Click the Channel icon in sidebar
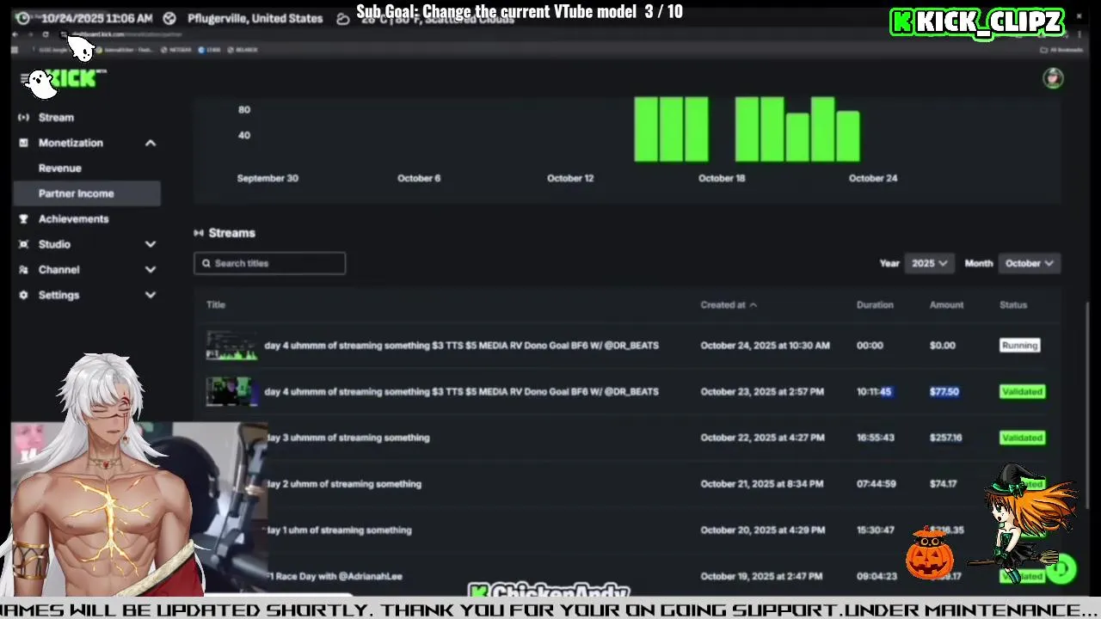 click(23, 270)
